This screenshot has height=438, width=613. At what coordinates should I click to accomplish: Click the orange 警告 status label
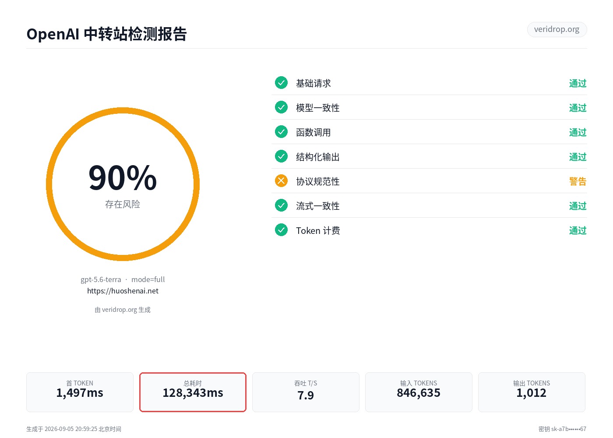pos(578,181)
